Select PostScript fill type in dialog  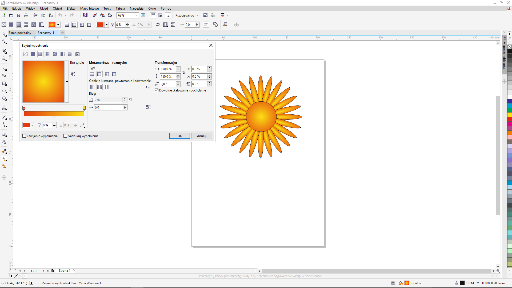tap(78, 54)
